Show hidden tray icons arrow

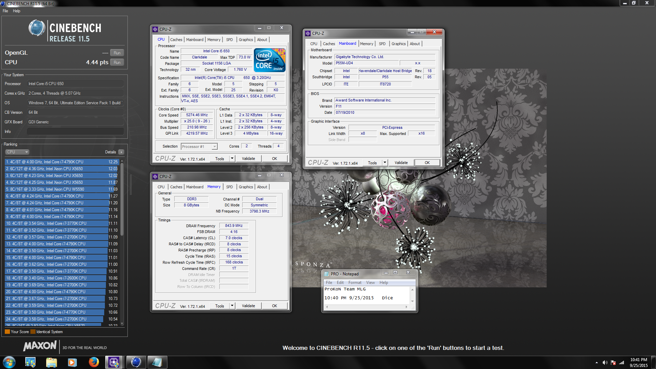pyautogui.click(x=597, y=363)
